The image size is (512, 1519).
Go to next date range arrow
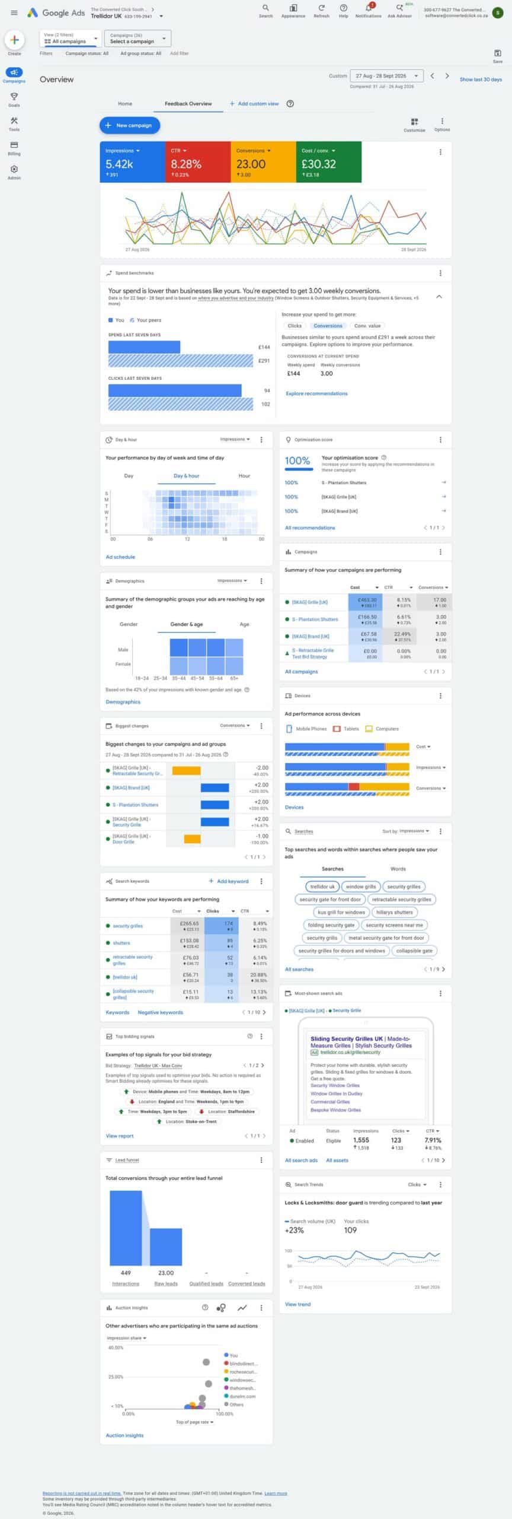[x=447, y=76]
